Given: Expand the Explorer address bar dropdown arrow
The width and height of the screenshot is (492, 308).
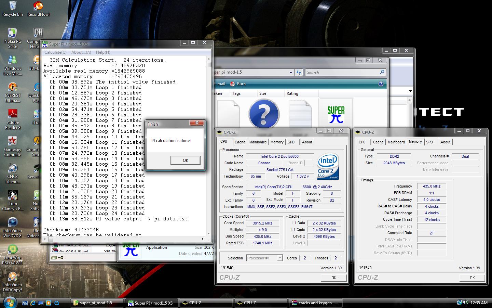Looking at the screenshot, I should pos(291,72).
